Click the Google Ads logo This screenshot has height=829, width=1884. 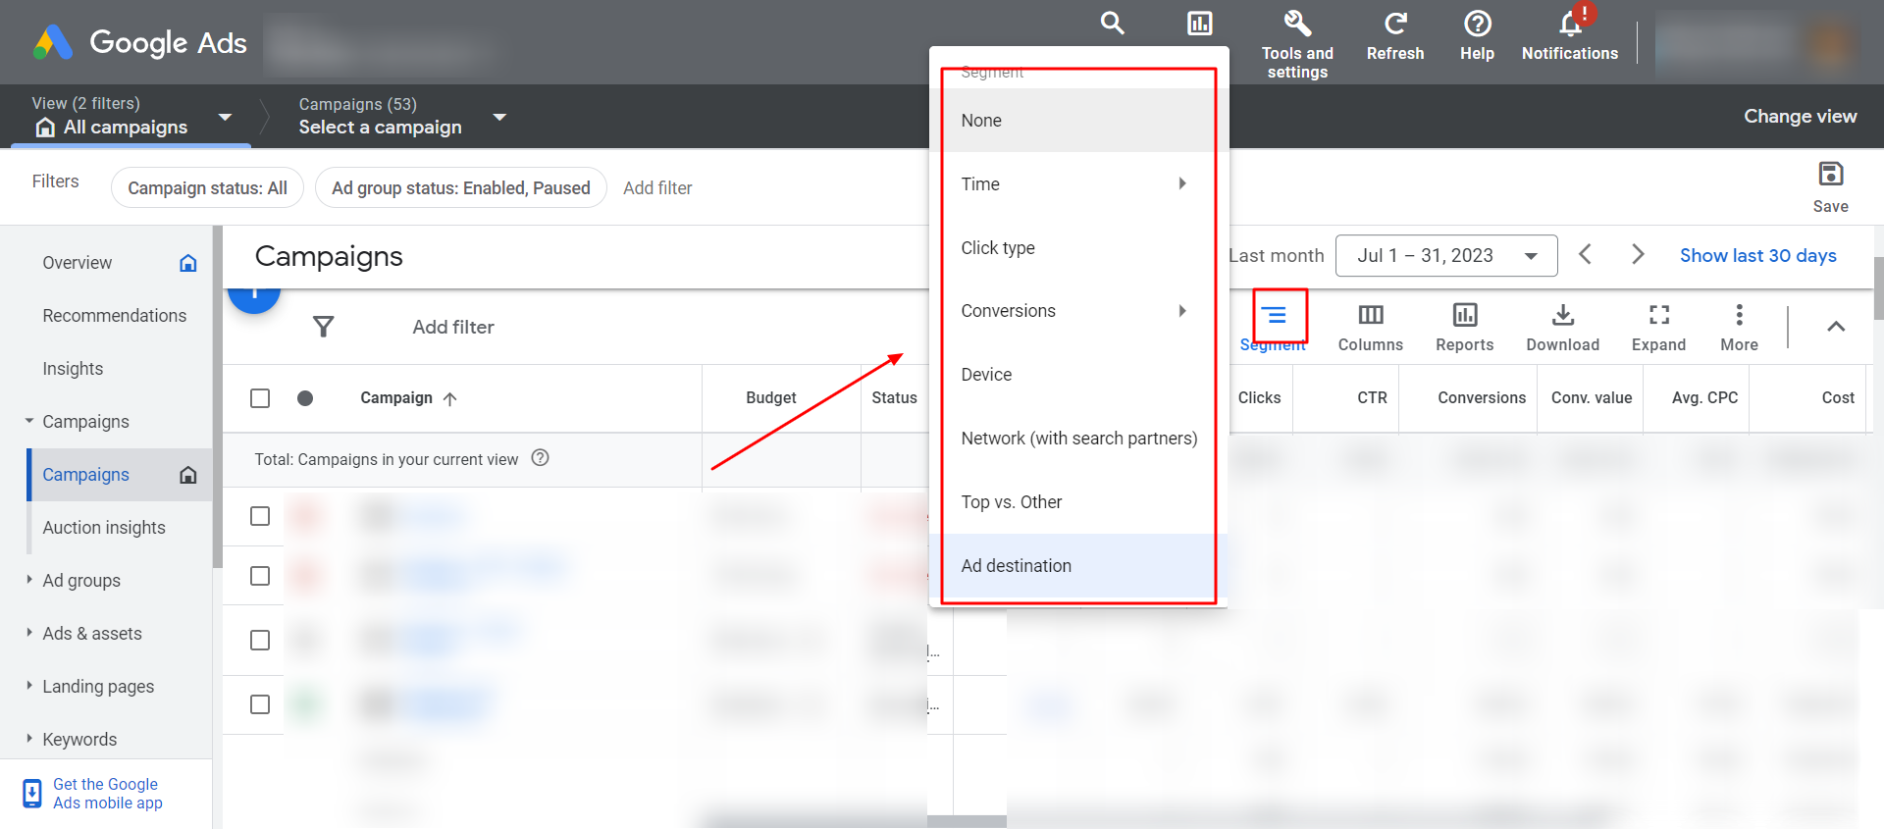click(139, 42)
